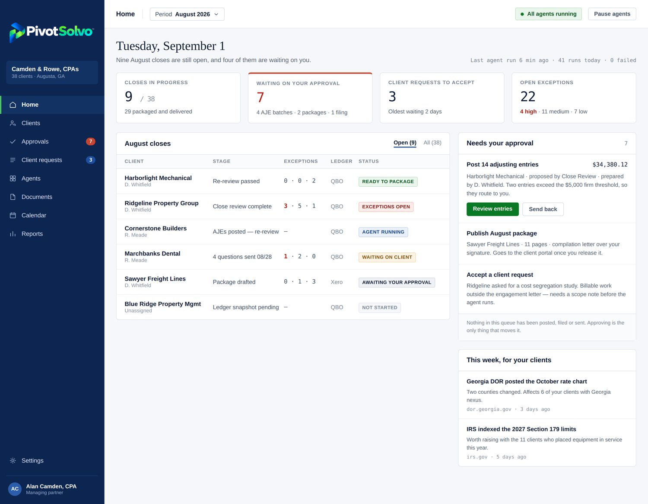The height and width of the screenshot is (504, 648).
Task: Select the Ridgeline Property Group client name
Action: point(162,203)
